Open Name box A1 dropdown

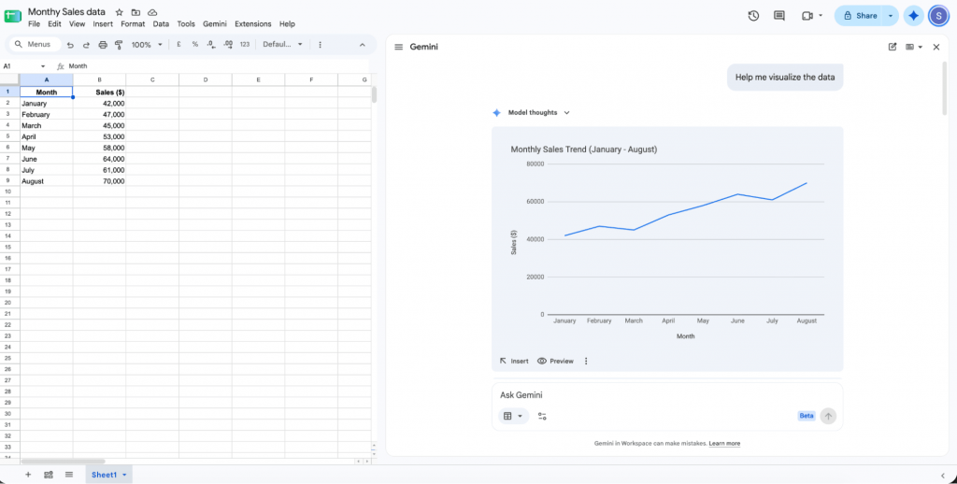[x=43, y=66]
